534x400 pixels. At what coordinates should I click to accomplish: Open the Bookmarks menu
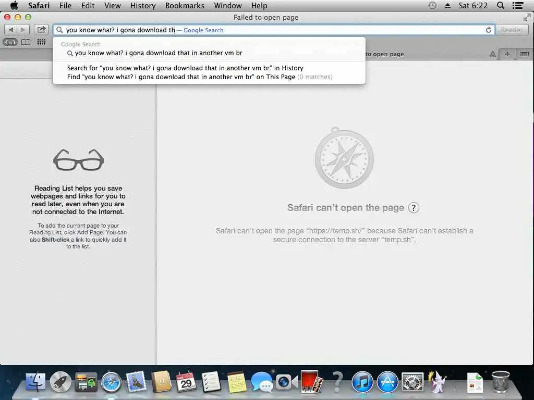coord(185,6)
